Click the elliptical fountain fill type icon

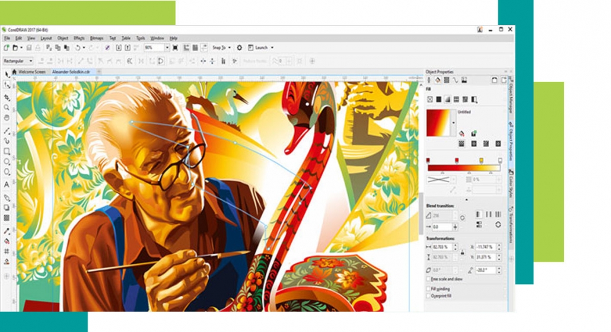(x=474, y=143)
